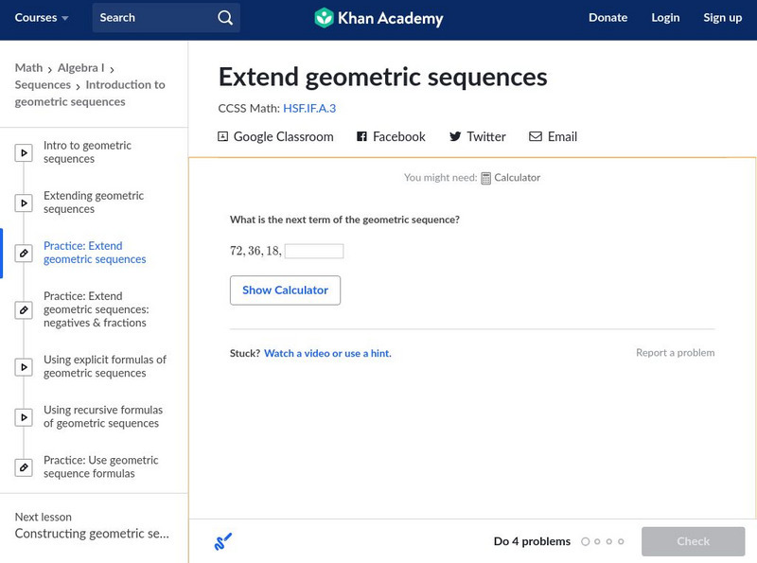Click Watch a video or use a hint
The height and width of the screenshot is (563, 757).
[327, 353]
